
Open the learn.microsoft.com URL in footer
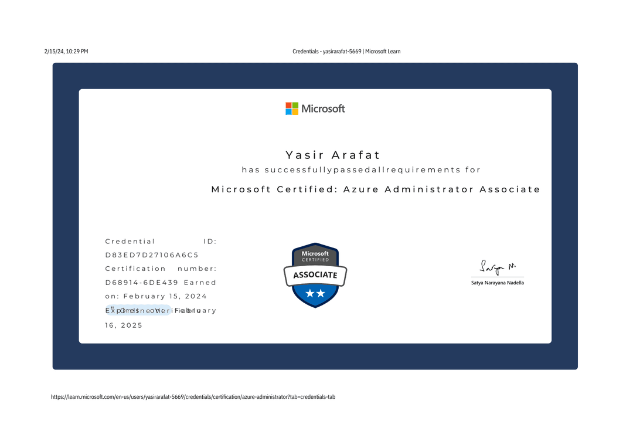coord(193,397)
